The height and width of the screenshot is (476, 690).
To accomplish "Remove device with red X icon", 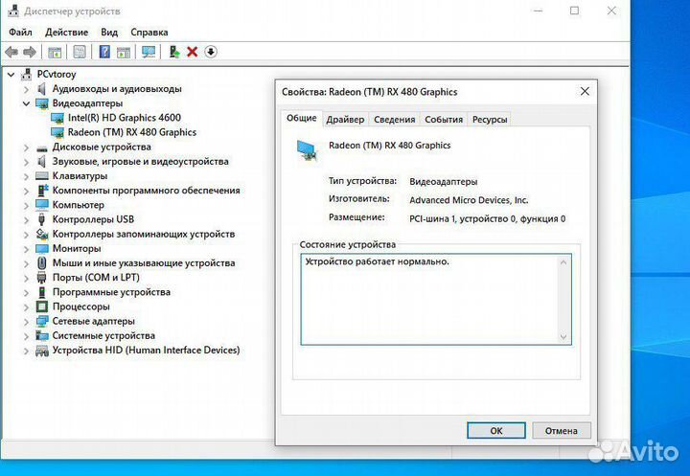I will click(x=193, y=52).
